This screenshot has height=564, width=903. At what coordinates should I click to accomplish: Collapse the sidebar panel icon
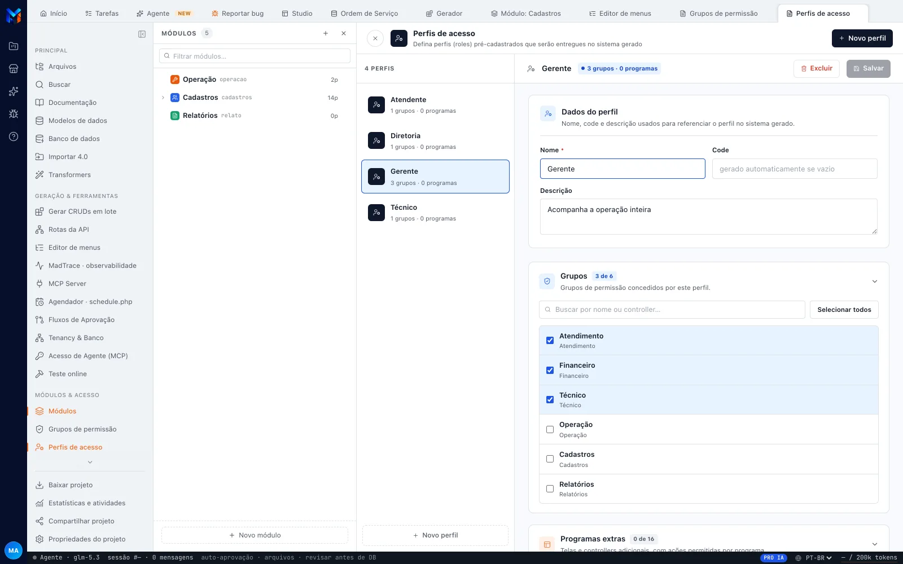click(142, 34)
